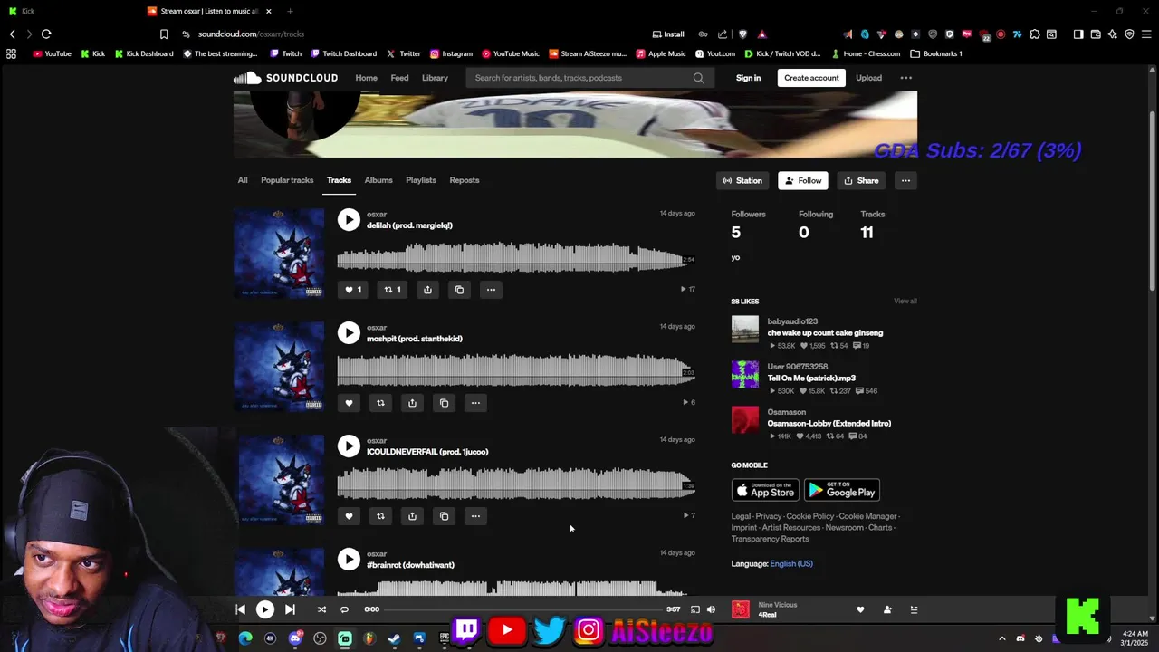
Task: Share the osxar profile
Action: [861, 181]
